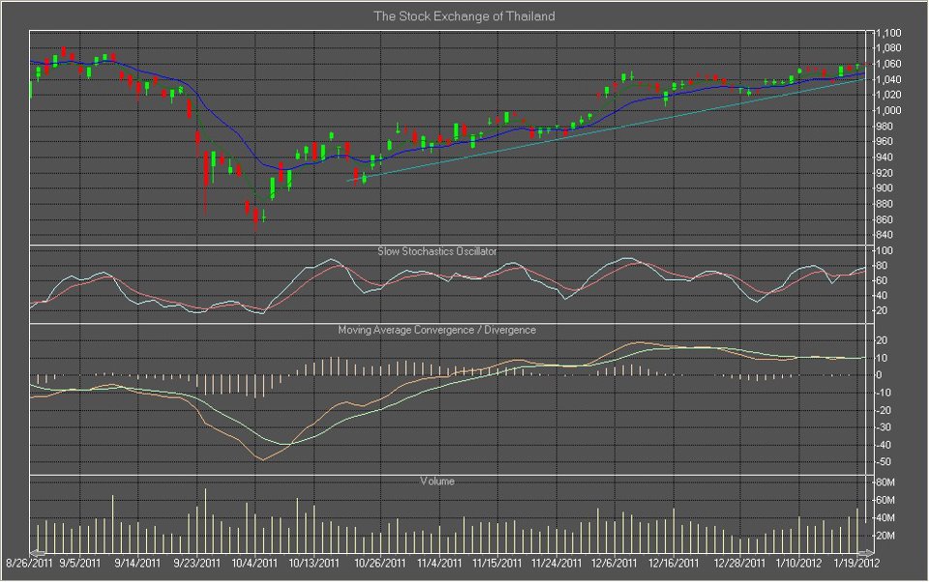This screenshot has height=582, width=929.
Task: Click the 1,100 price axis label
Action: click(888, 33)
